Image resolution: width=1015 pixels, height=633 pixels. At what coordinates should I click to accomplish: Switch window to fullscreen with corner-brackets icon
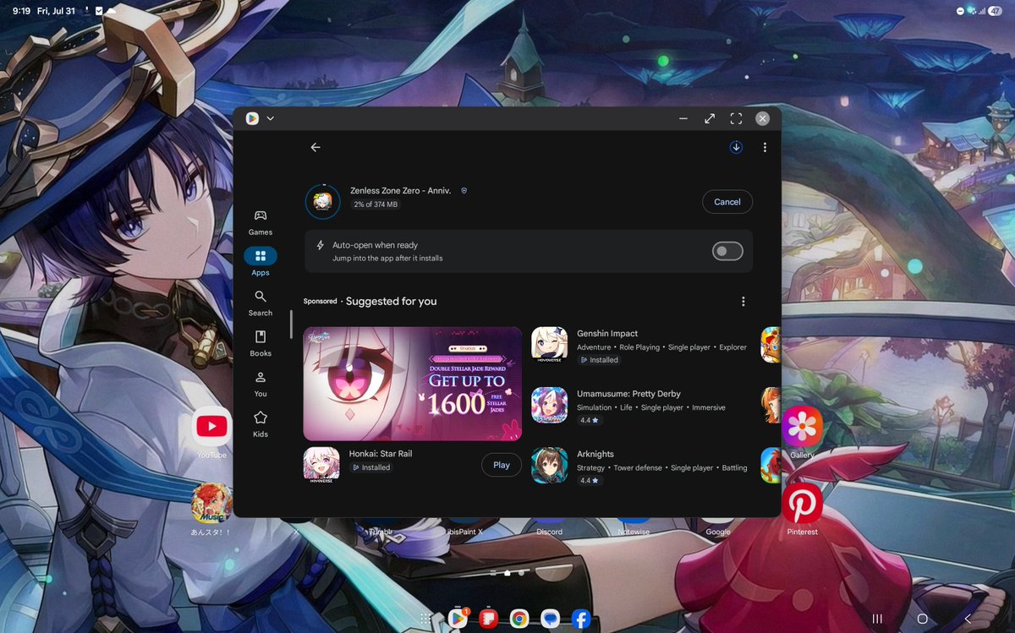coord(736,118)
